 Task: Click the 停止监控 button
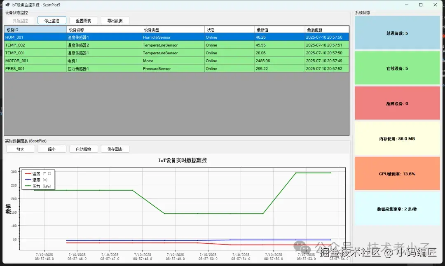click(52, 21)
